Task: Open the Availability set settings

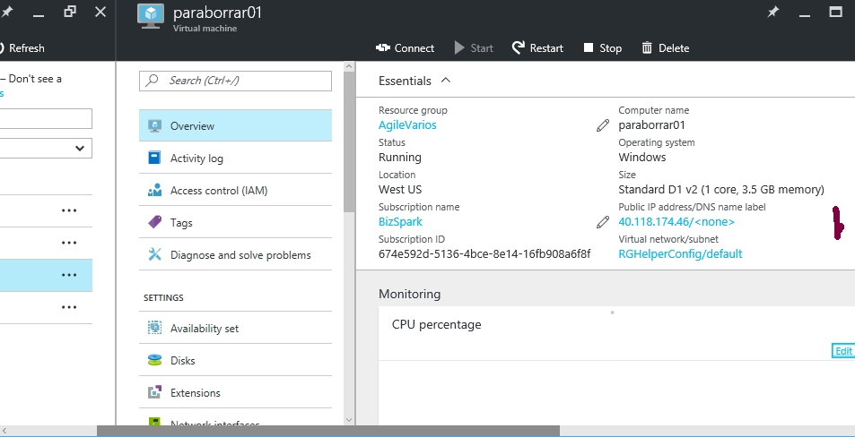Action: (236, 328)
